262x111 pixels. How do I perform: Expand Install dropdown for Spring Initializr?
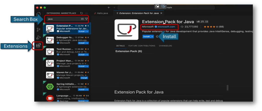click(87, 90)
